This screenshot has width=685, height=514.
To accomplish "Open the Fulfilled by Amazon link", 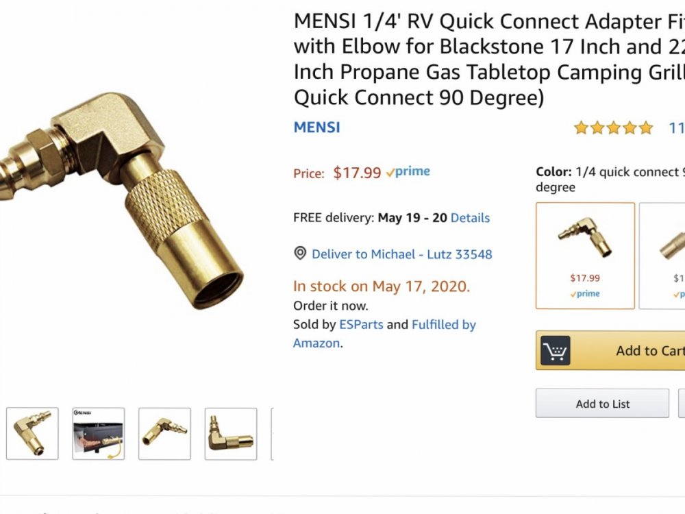I will [x=444, y=325].
